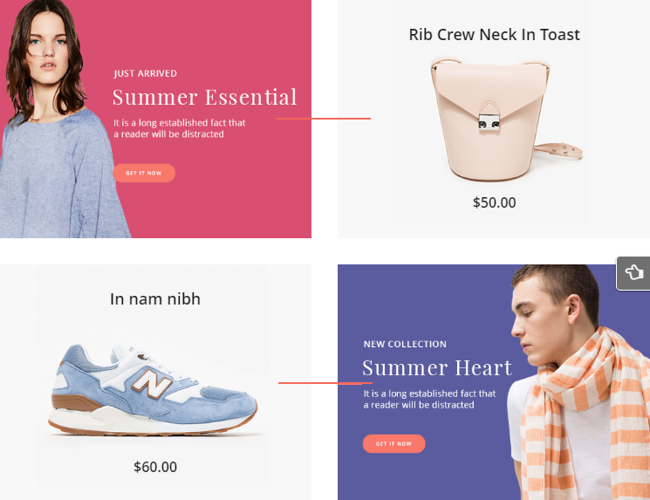Click the woman in the blue sweater
The image size is (650, 500).
[x=58, y=120]
